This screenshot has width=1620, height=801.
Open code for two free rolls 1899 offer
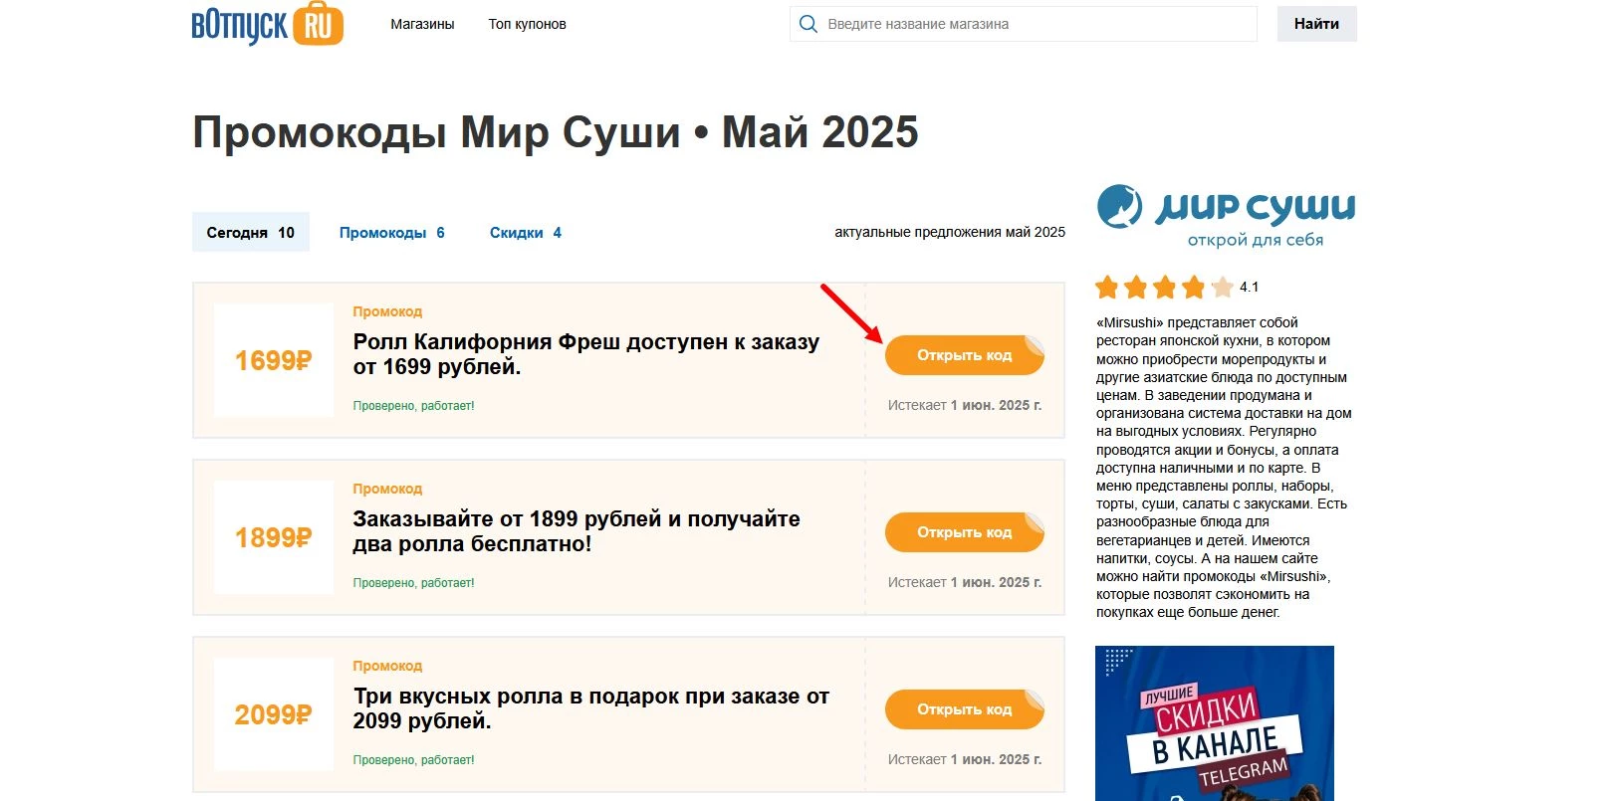[964, 532]
